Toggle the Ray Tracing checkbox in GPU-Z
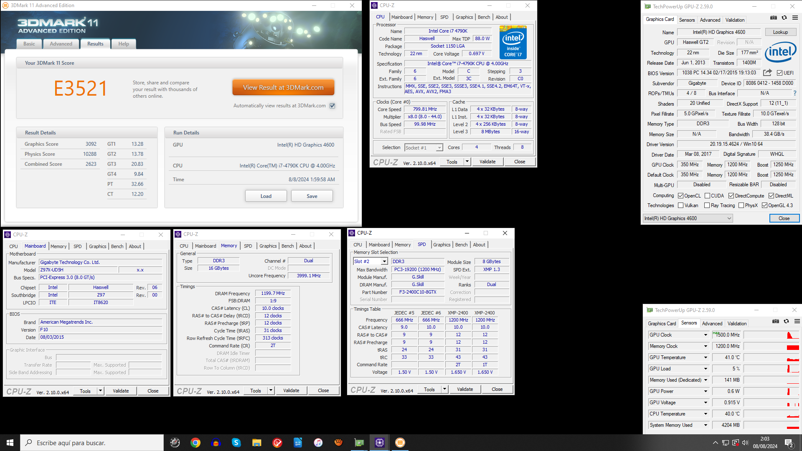This screenshot has height=451, width=802. pyautogui.click(x=707, y=205)
